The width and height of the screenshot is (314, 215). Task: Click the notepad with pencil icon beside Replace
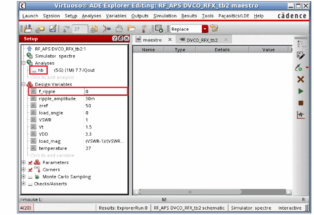(x=214, y=28)
